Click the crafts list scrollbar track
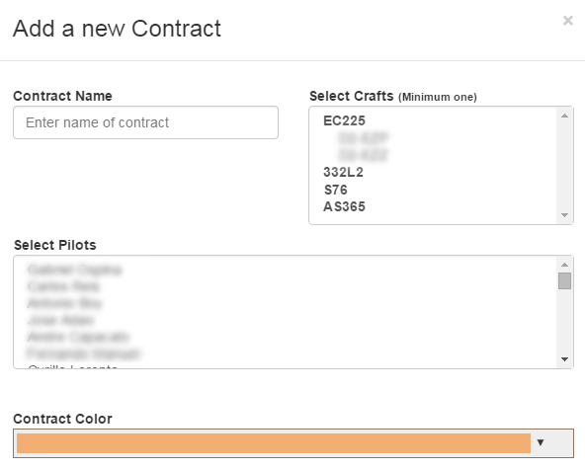 click(564, 166)
